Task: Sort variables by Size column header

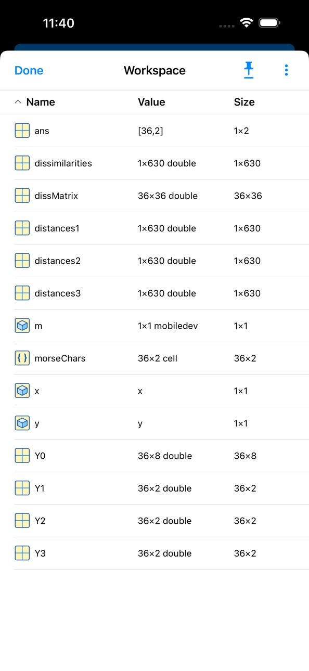Action: [x=244, y=102]
